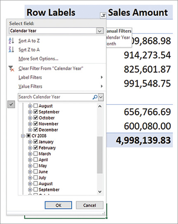Check the May checkbox
Viewport: 178px width, 224px height.
click(x=36, y=165)
